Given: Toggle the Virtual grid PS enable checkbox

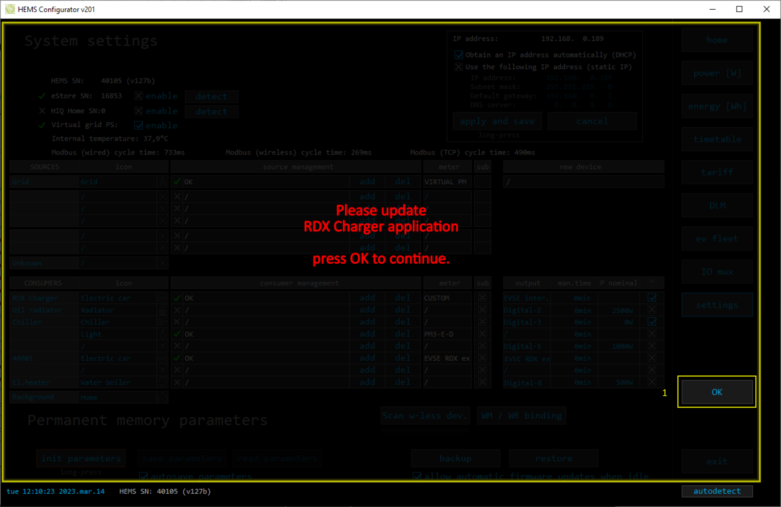Looking at the screenshot, I should (139, 126).
